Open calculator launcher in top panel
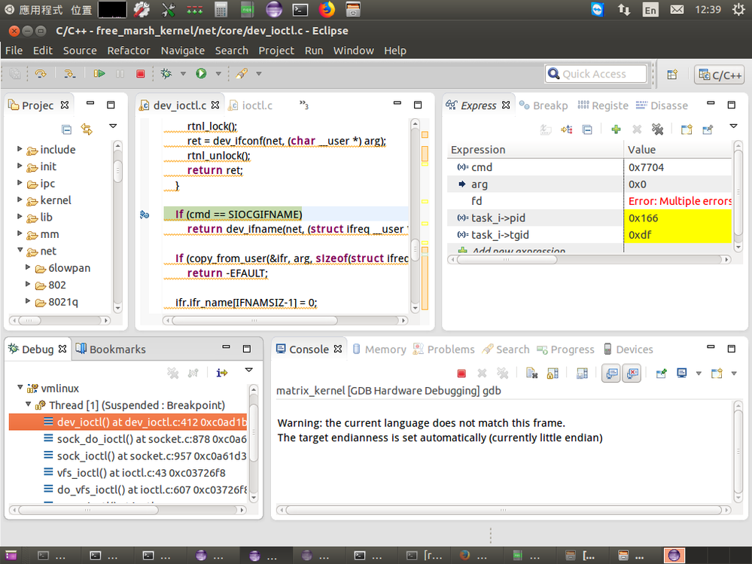The width and height of the screenshot is (752, 564). tap(221, 9)
